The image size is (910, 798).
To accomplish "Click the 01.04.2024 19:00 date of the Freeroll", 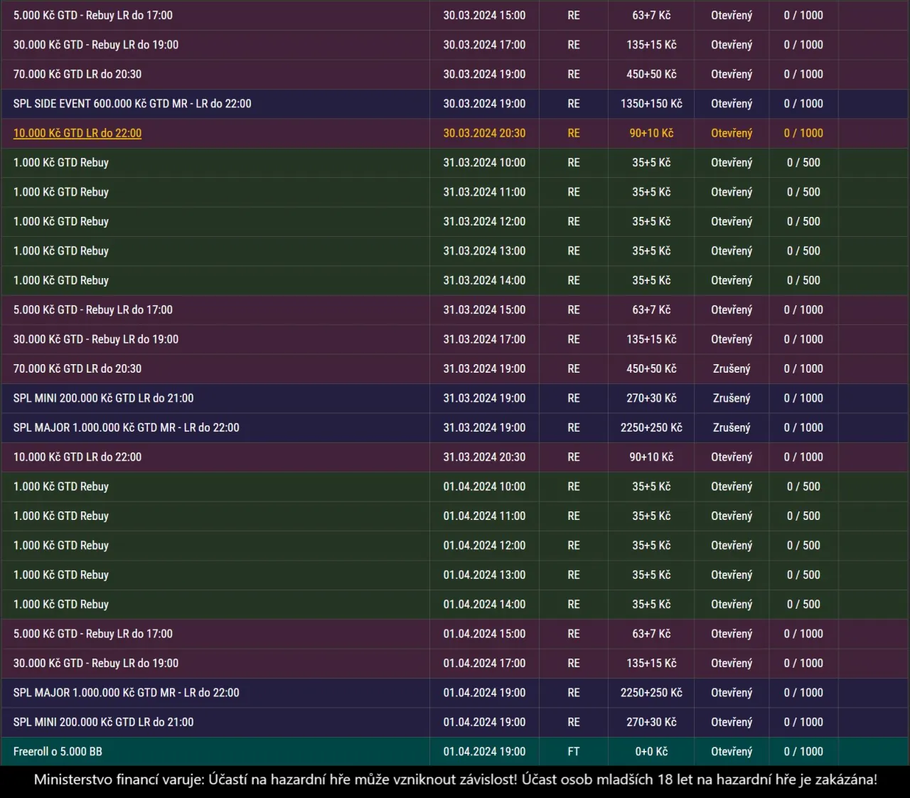I will 484,752.
